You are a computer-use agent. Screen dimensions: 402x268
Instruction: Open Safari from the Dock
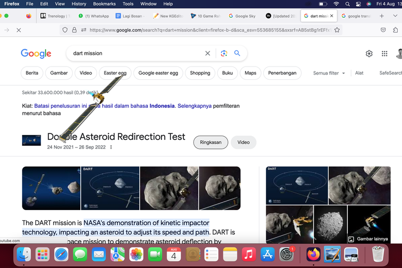coord(61,254)
